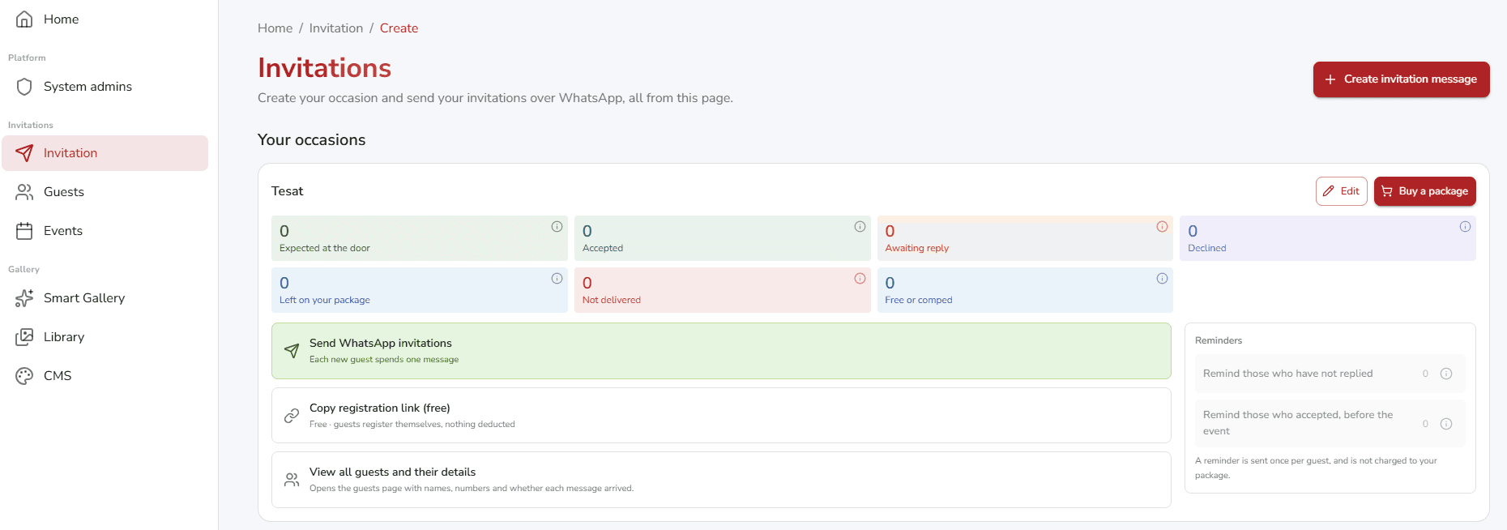Screen dimensions: 1507x530
Task: Go to Home breadcrumb link
Action: [275, 28]
